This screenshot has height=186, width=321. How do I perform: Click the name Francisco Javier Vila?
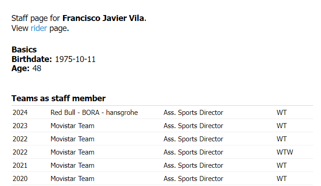tap(103, 18)
